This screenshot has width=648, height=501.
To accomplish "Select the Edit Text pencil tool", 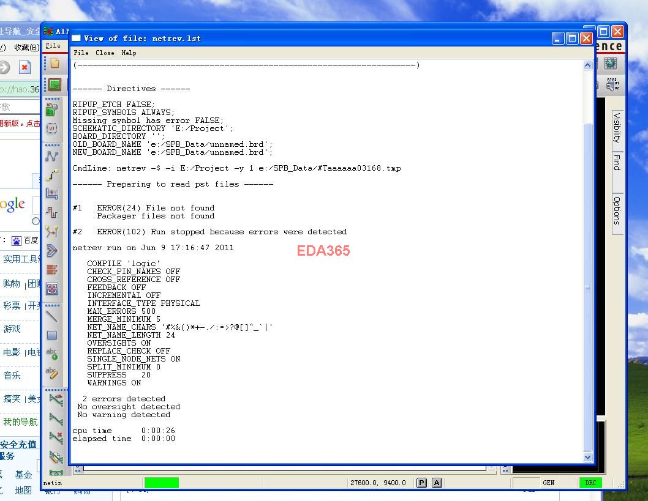I will point(52,373).
